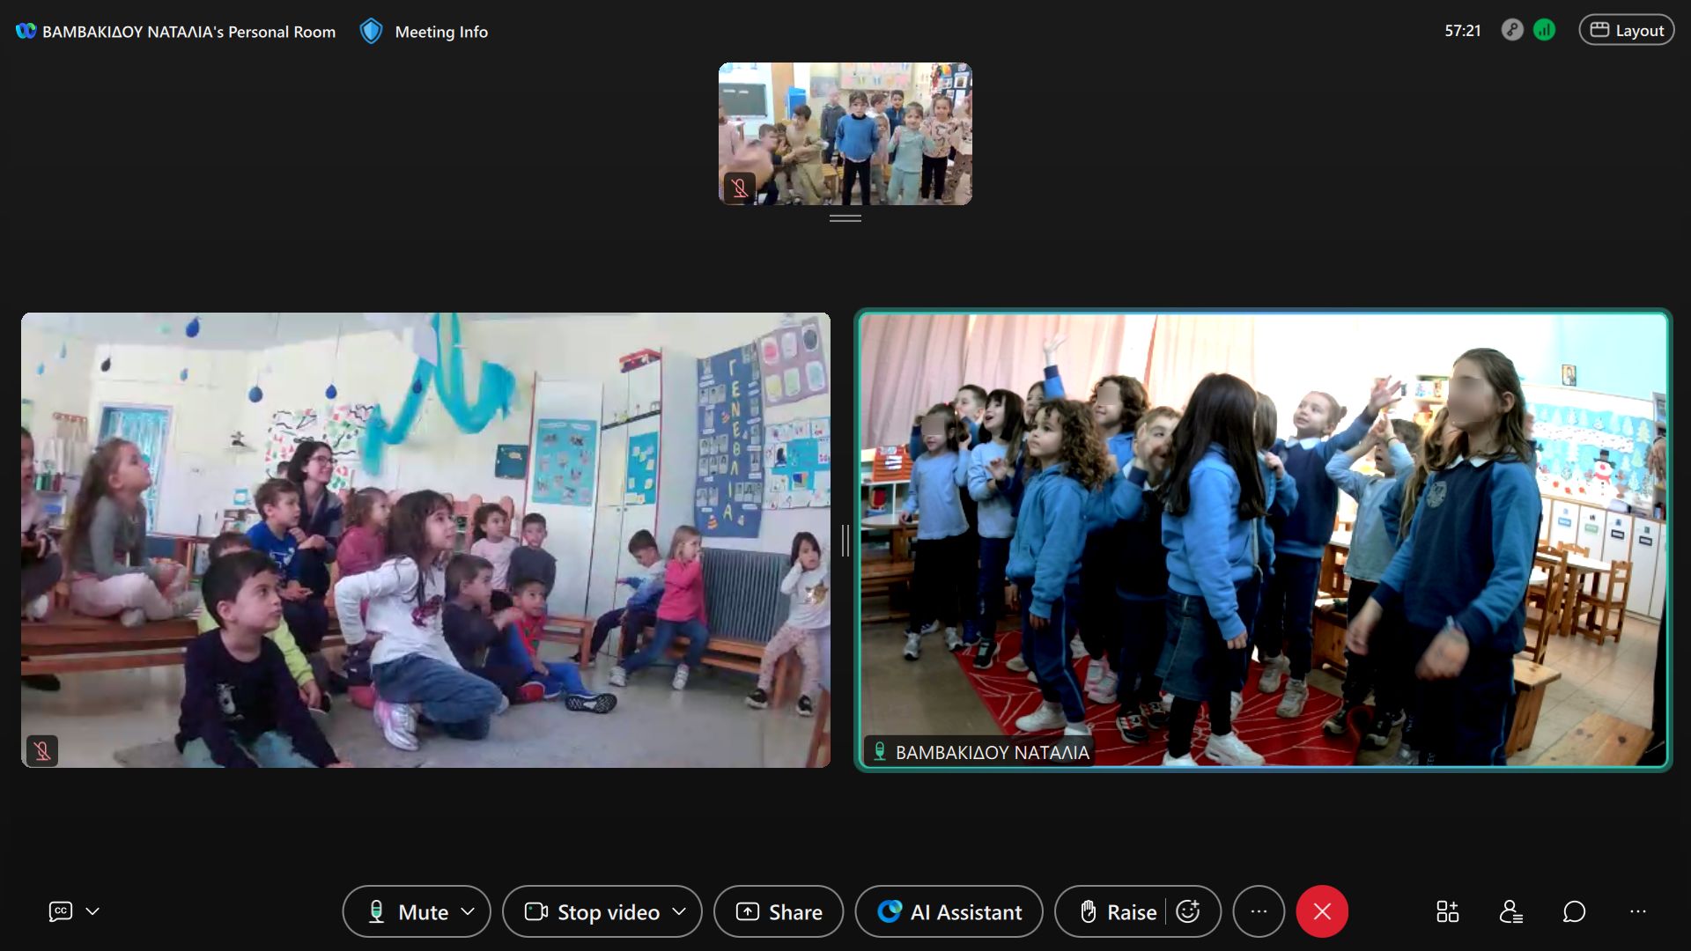Click the gray key encryption icon
Viewport: 1691px width, 951px height.
pos(1512,30)
